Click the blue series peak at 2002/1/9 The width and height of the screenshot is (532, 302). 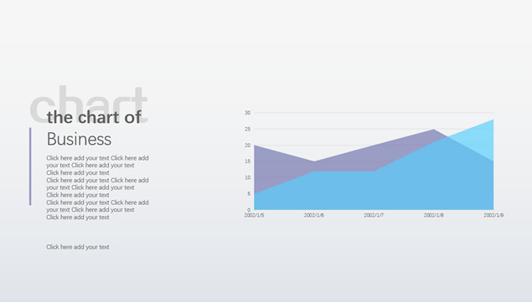[493, 120]
